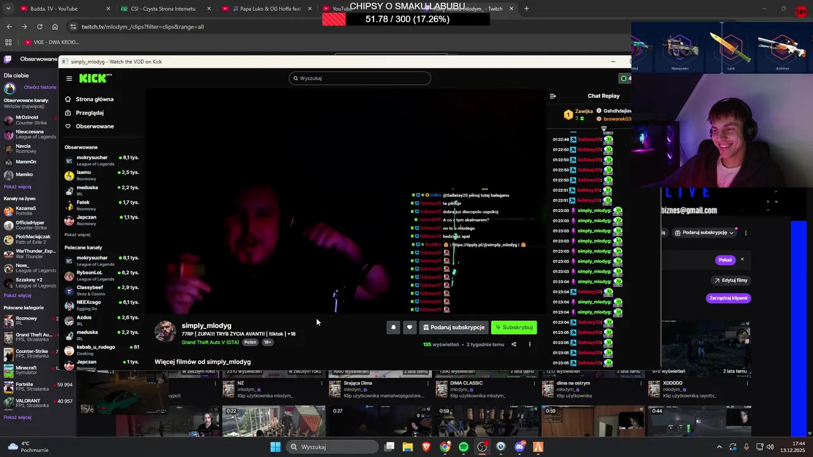Open NEEXcsgo recommended channel
The image size is (813, 457).
click(102, 305)
